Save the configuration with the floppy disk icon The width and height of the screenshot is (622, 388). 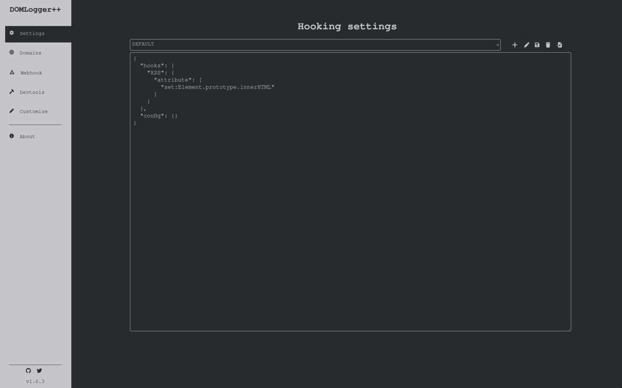coord(537,45)
